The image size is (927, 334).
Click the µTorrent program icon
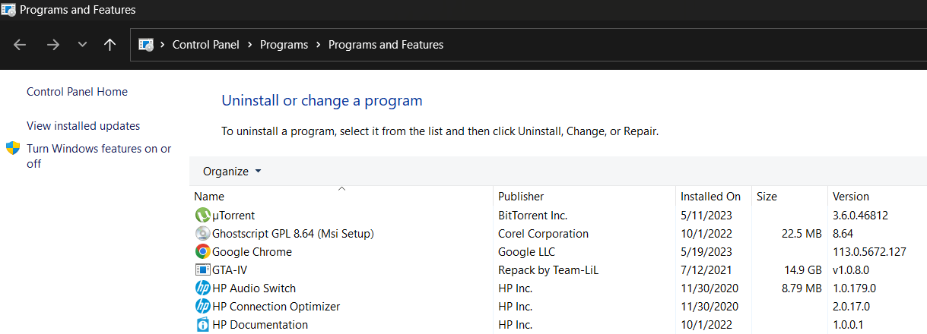tap(202, 216)
